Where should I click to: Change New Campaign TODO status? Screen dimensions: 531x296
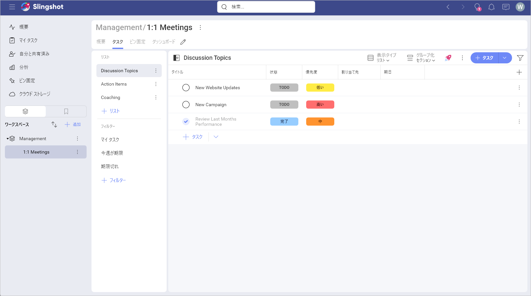tap(284, 105)
